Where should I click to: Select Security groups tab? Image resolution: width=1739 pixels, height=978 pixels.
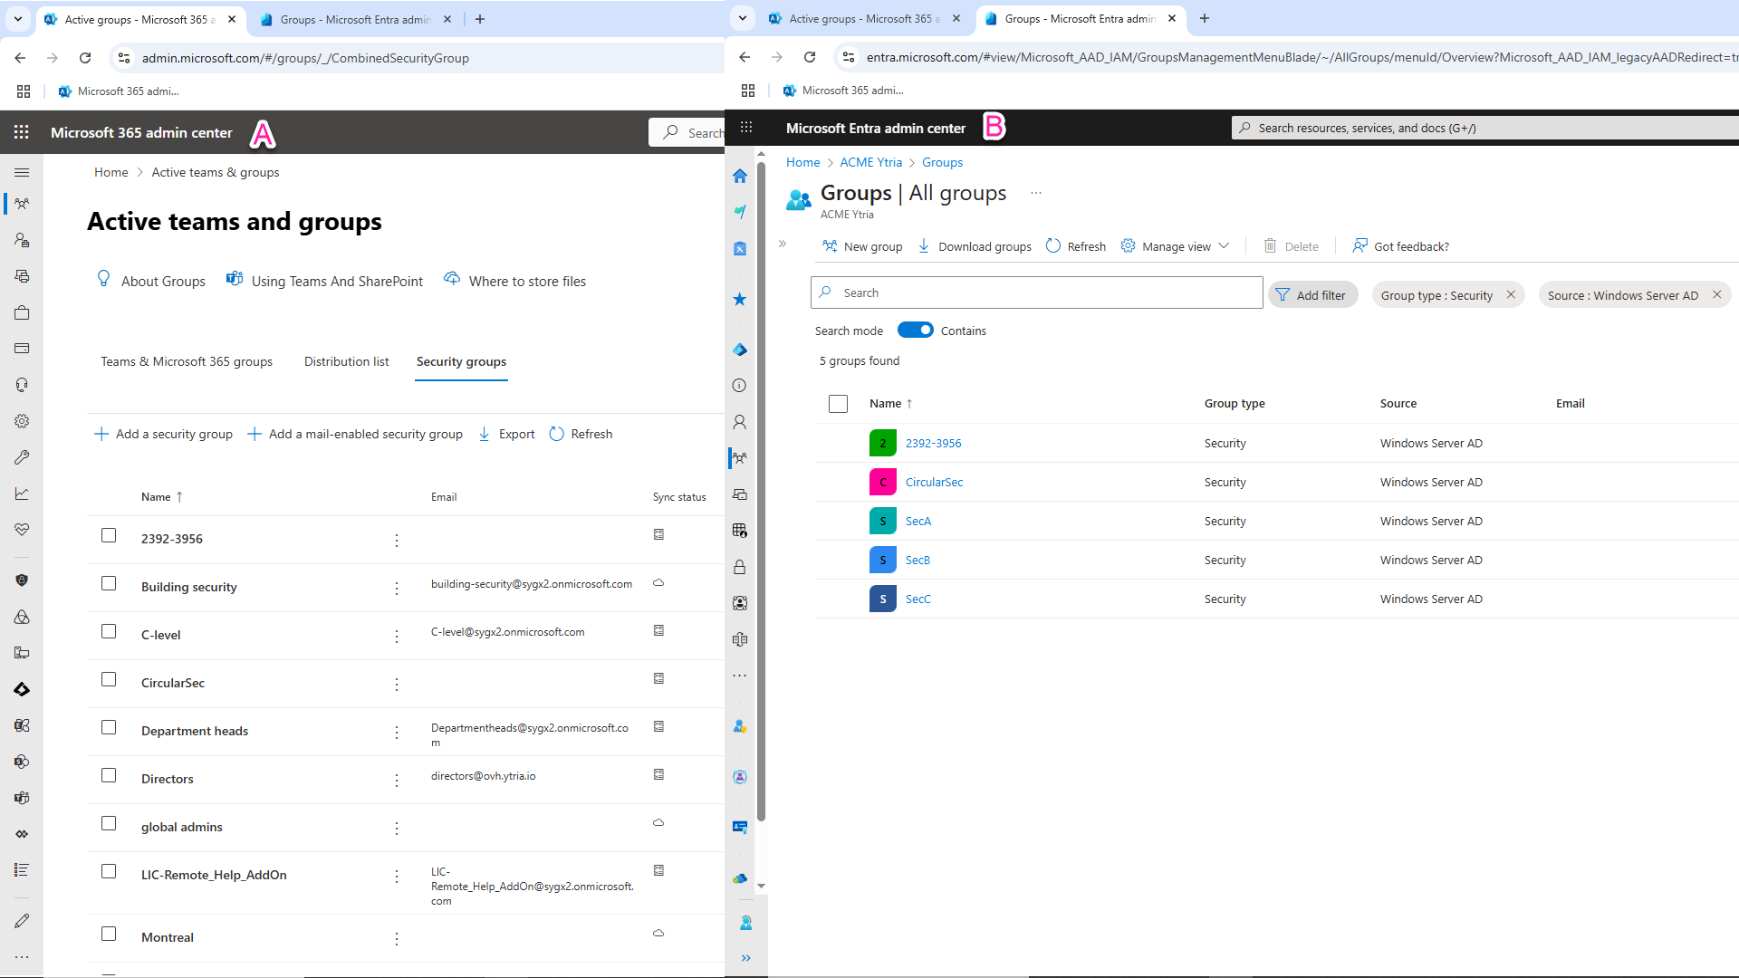click(461, 361)
